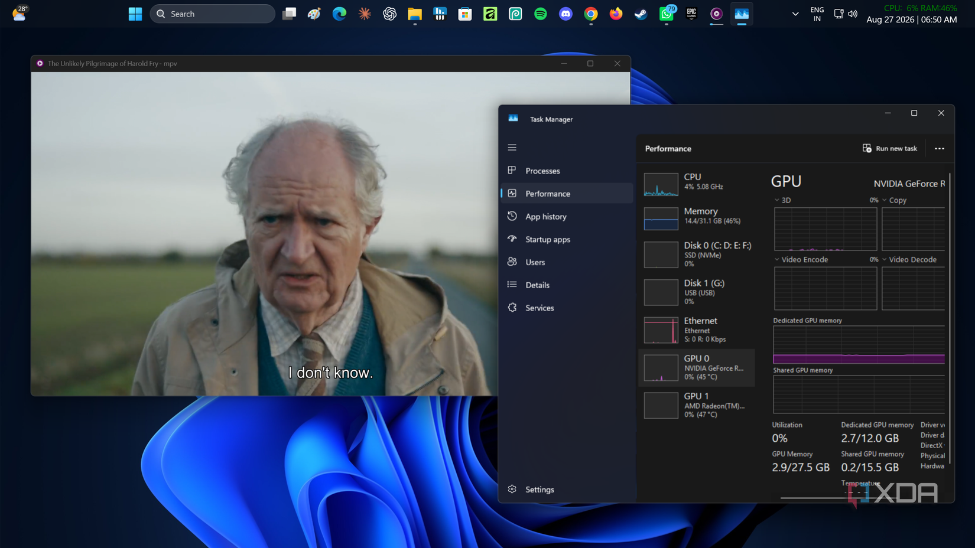The width and height of the screenshot is (975, 548).
Task: Go to App history
Action: [567, 217]
